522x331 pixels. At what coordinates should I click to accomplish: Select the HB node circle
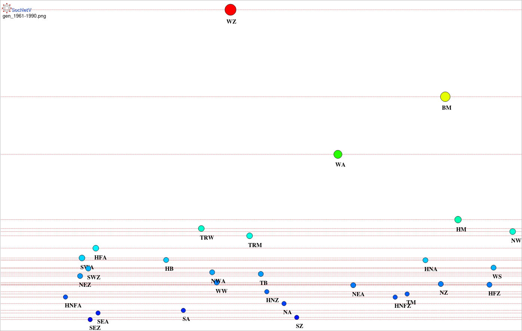pyautogui.click(x=166, y=260)
